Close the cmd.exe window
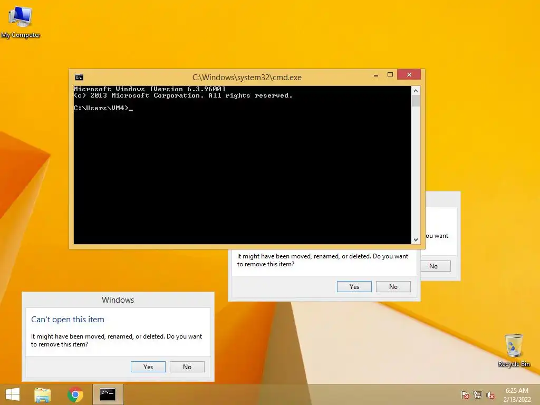540x405 pixels. coord(409,74)
